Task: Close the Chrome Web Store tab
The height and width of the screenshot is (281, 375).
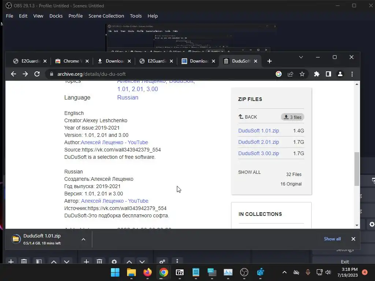Action: (x=87, y=61)
